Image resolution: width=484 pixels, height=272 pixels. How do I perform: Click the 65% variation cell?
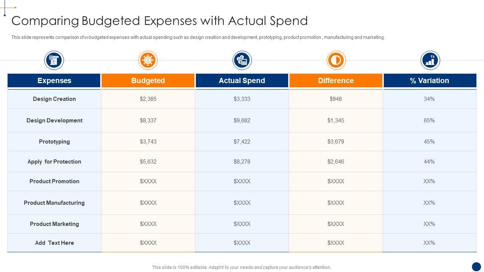[429, 121]
